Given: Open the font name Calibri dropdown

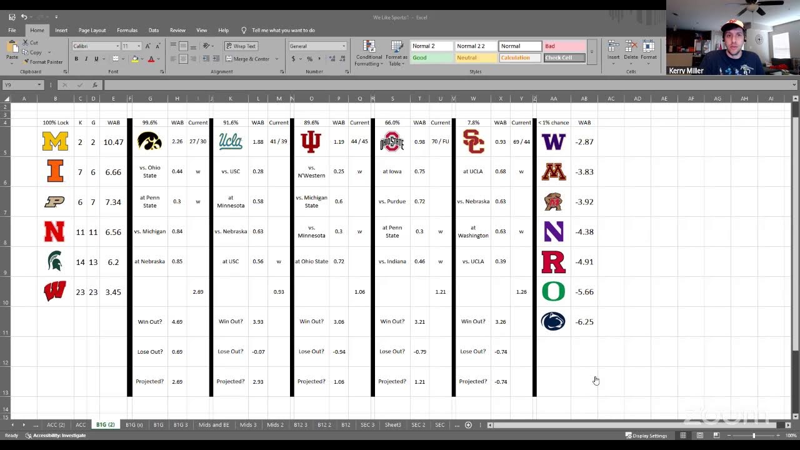Looking at the screenshot, I should pyautogui.click(x=117, y=46).
